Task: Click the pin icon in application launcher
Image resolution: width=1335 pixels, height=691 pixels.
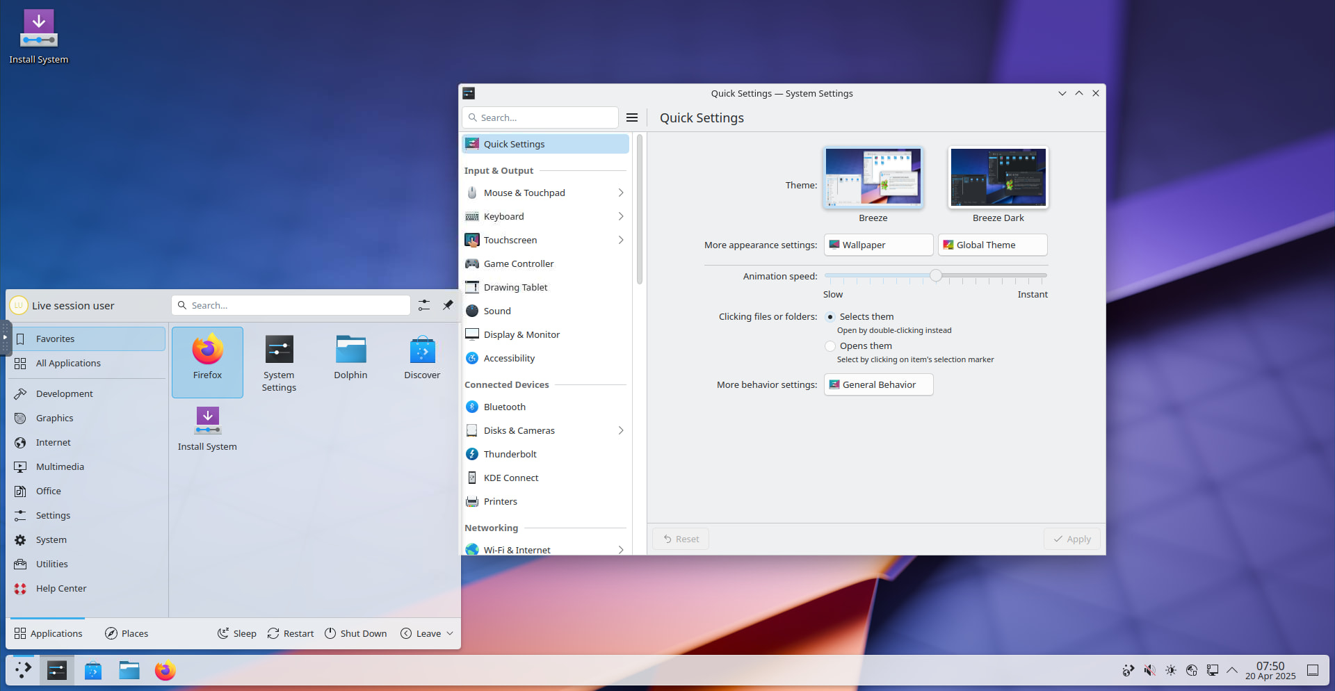Action: [x=448, y=305]
